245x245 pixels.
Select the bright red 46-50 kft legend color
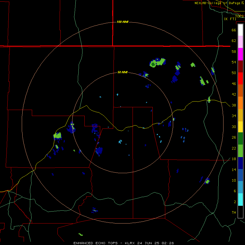240,78
